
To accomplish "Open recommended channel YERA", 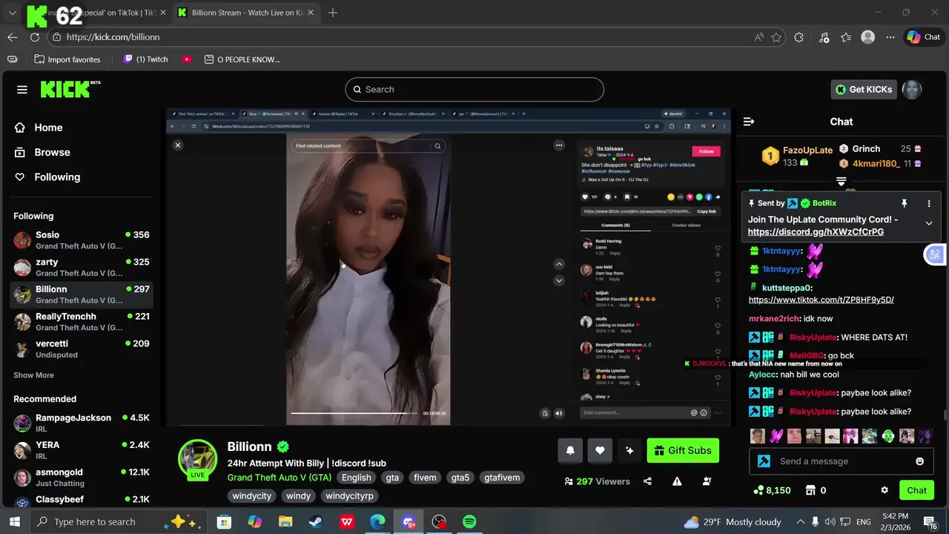I will [82, 450].
